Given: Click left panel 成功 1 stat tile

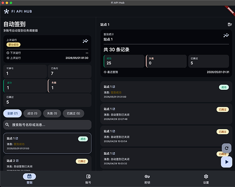Looking at the screenshot, I should pos(25,86).
